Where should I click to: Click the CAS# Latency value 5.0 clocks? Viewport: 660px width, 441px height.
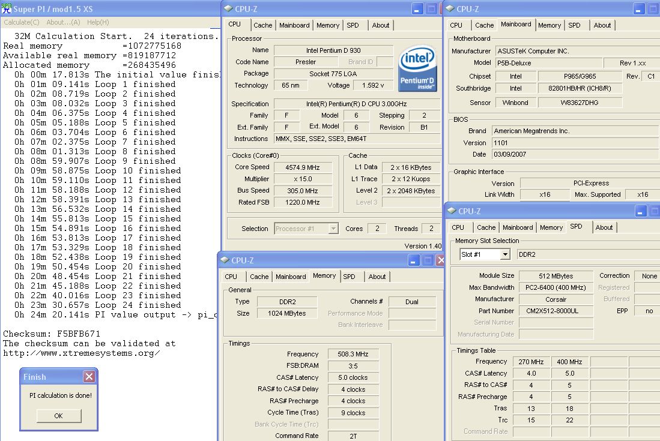point(353,377)
